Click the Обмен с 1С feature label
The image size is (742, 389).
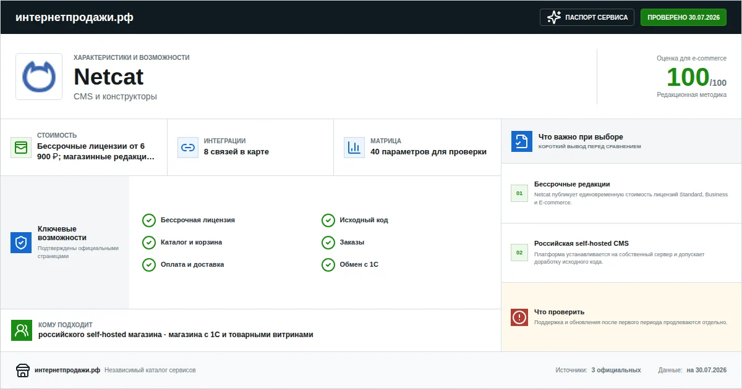(x=359, y=265)
